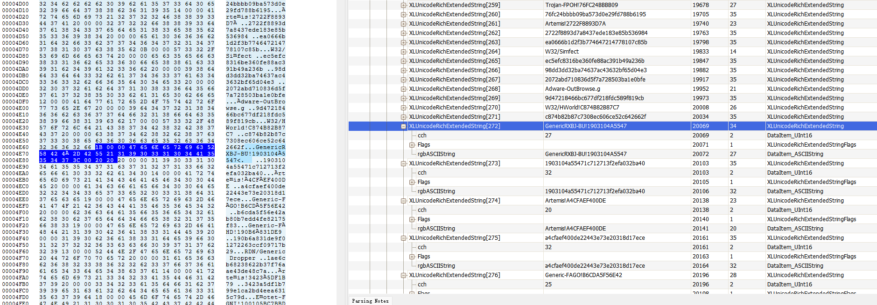Select XLUnicodeRichExtendedString[271] row
The height and width of the screenshot is (305, 877).
click(x=612, y=117)
